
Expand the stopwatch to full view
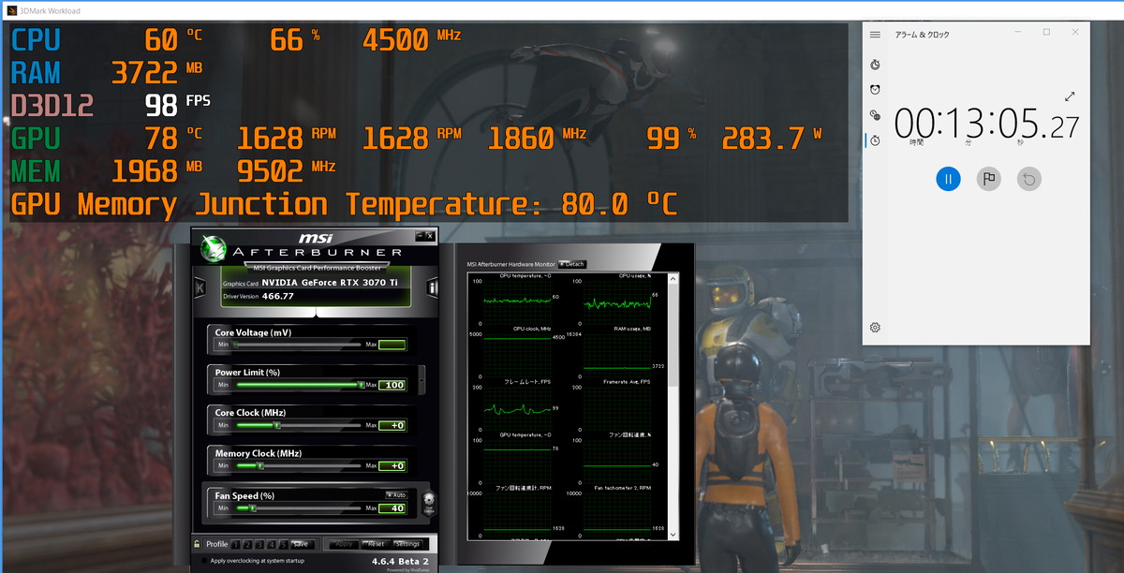(x=1070, y=96)
